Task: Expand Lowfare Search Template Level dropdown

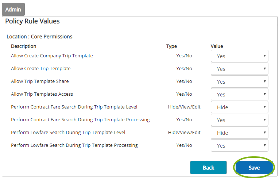Action: 239,133
